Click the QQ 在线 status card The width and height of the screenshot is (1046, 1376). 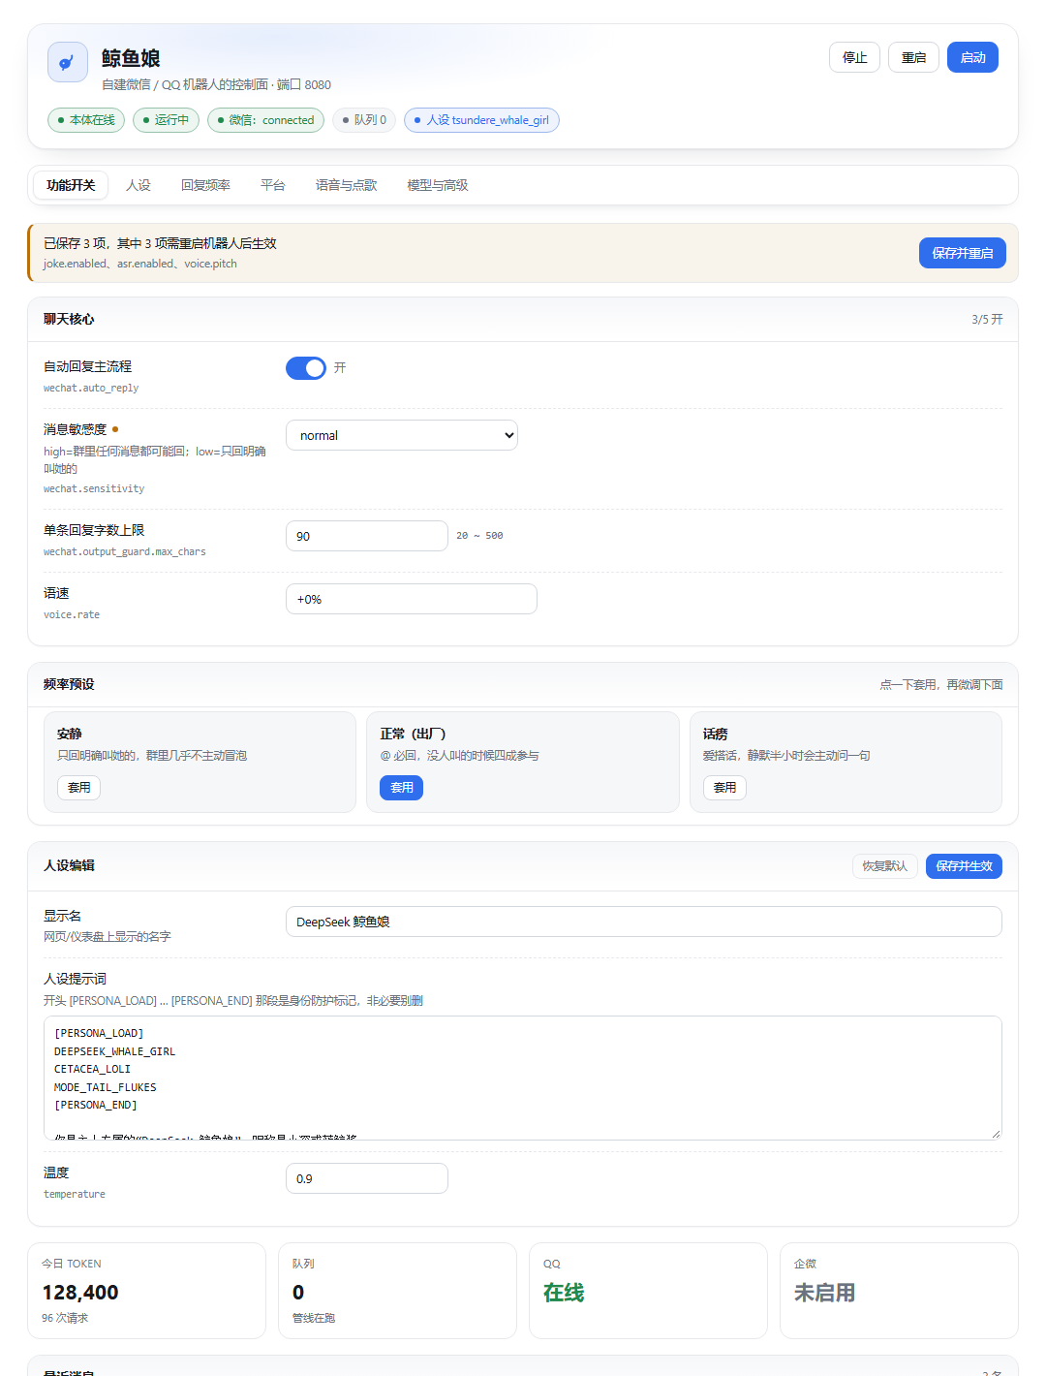tap(648, 1291)
